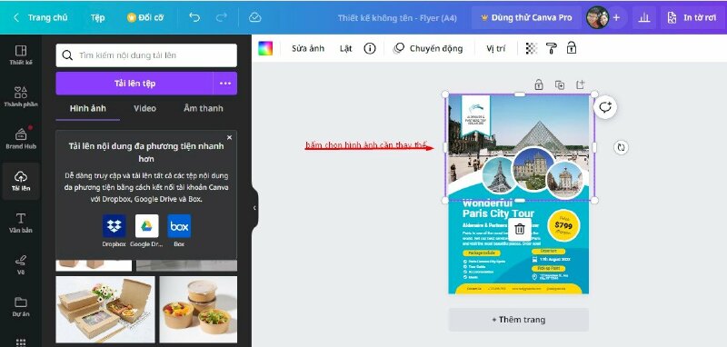Image resolution: width=727 pixels, height=347 pixels.
Task: Switch to Hình ảnh tab
Action: coord(87,108)
